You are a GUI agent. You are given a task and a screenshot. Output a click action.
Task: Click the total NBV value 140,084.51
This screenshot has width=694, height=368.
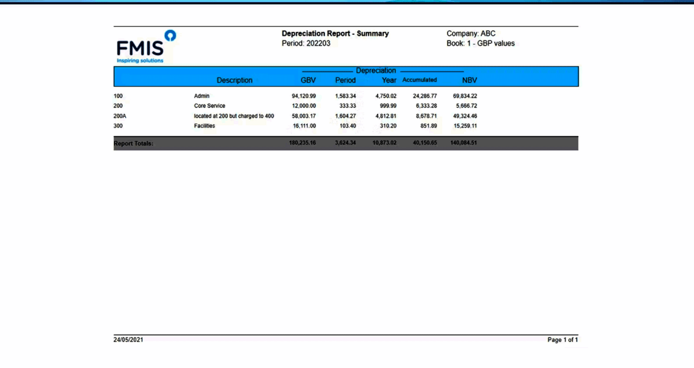click(x=463, y=143)
